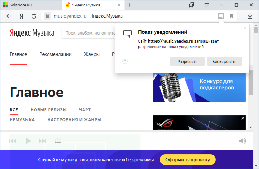Open the Главное navigation tab
The image size is (259, 169).
[x=18, y=54]
